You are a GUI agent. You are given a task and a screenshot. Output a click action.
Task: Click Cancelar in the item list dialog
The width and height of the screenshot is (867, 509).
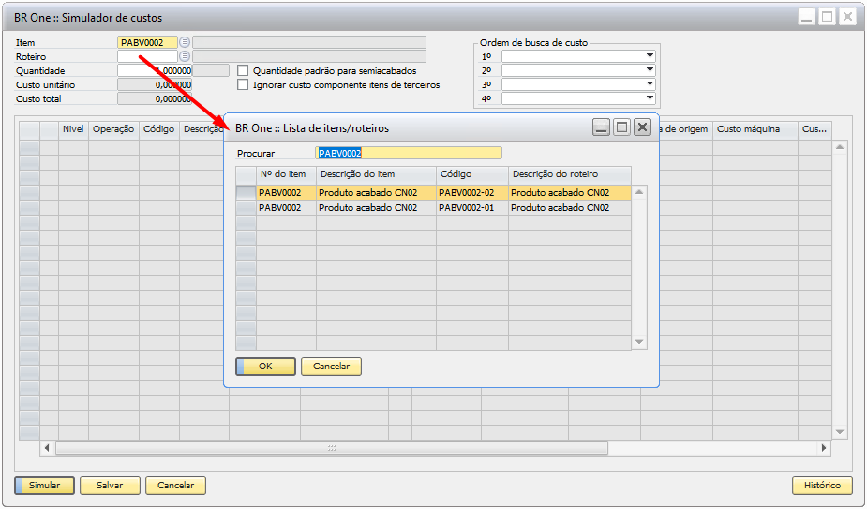coord(331,367)
